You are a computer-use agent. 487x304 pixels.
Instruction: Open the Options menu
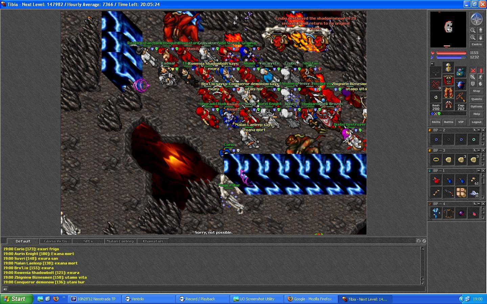[x=477, y=106]
